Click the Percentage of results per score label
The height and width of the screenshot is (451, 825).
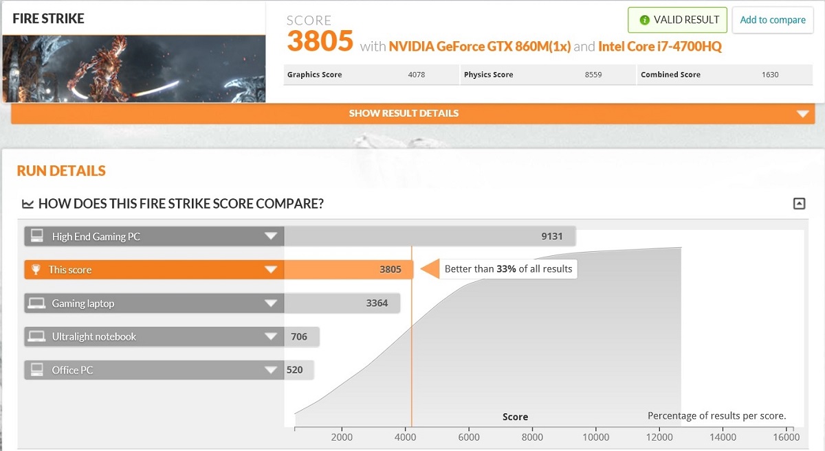tap(716, 416)
